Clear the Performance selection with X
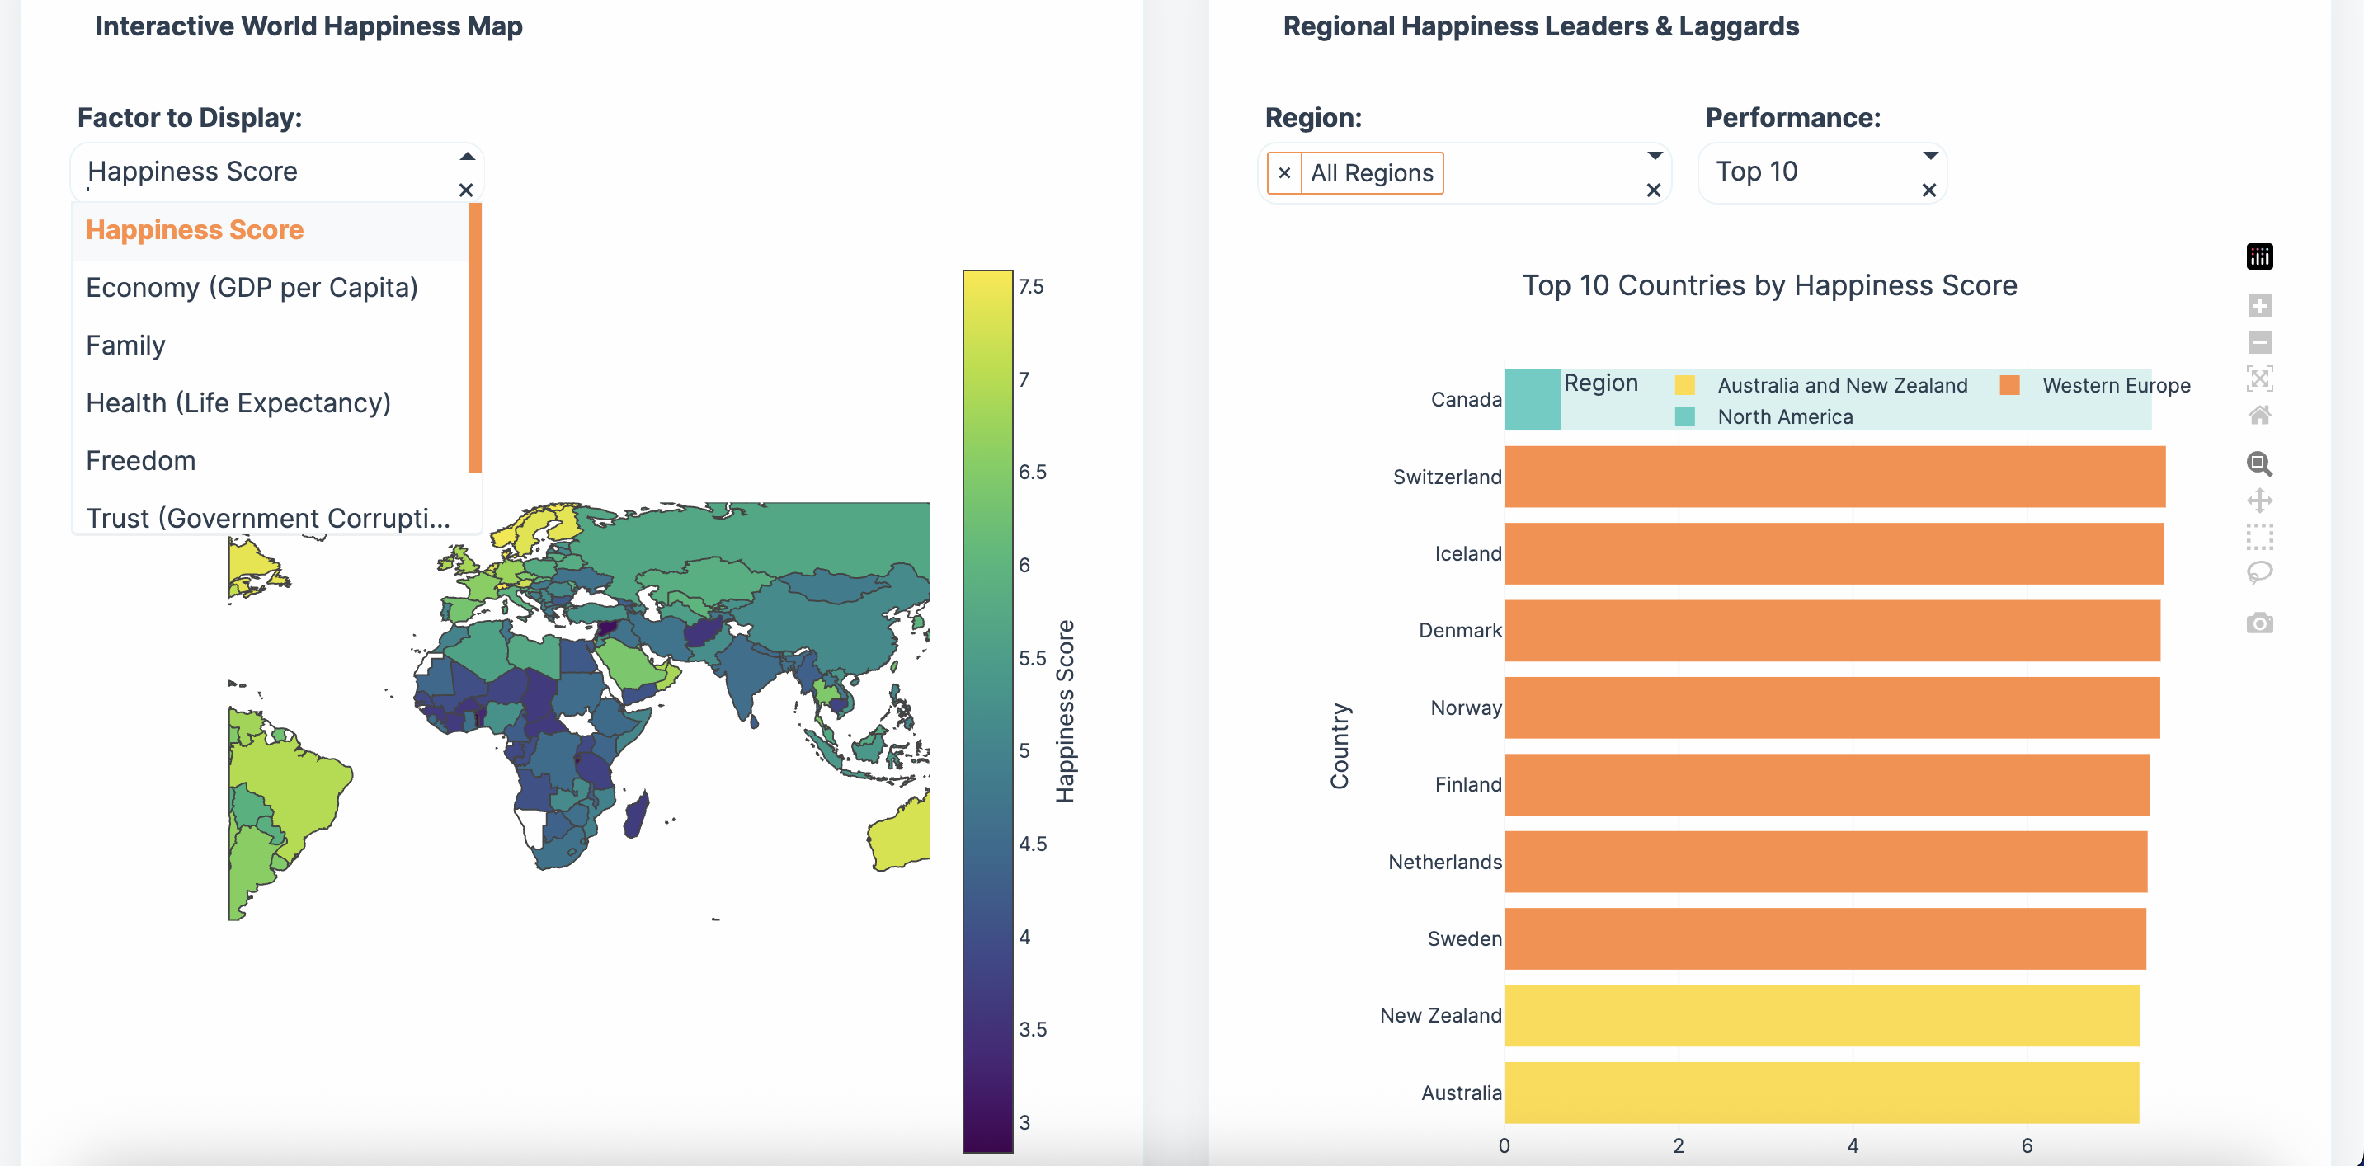Image resolution: width=2364 pixels, height=1166 pixels. [1929, 190]
